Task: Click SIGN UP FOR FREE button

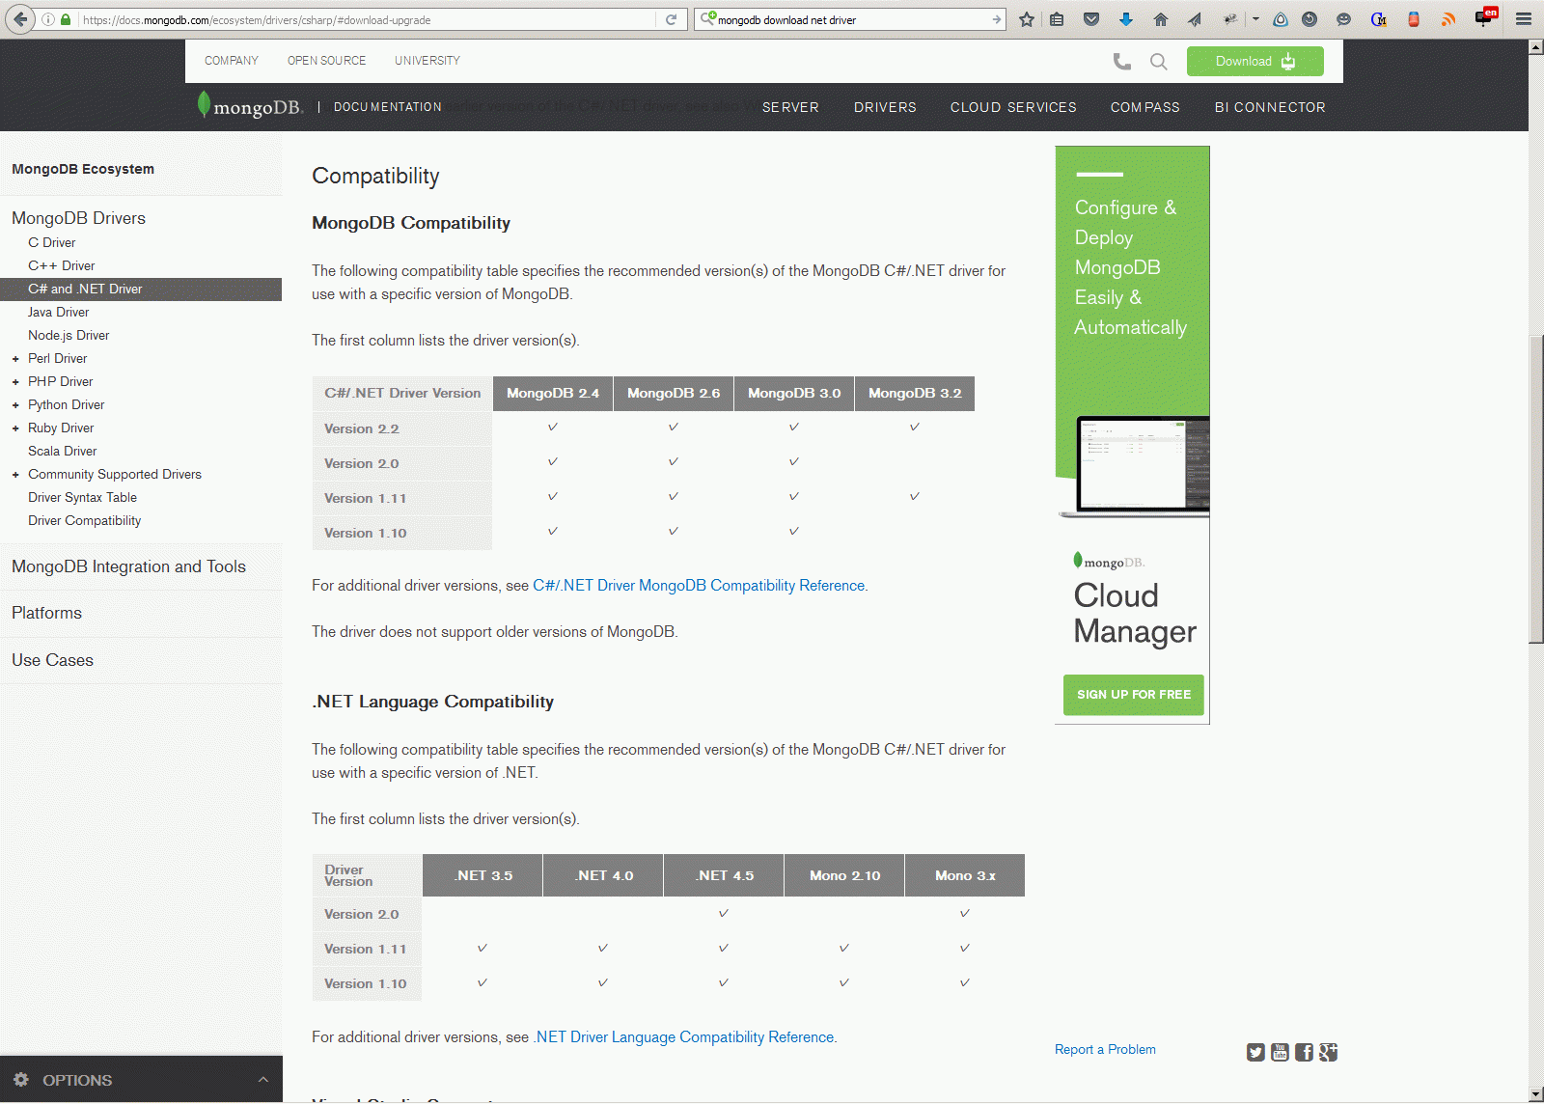Action: tap(1134, 695)
